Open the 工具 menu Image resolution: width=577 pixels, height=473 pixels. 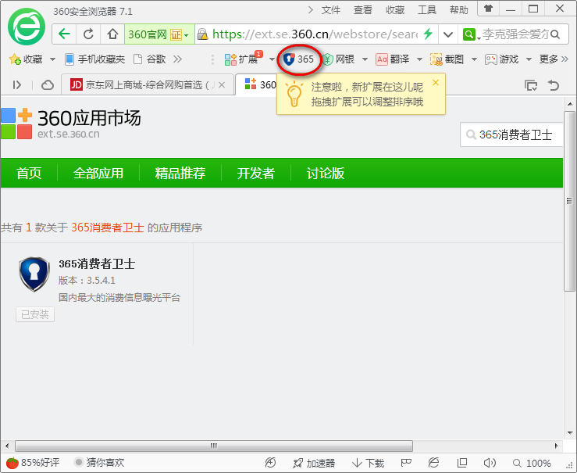[427, 10]
